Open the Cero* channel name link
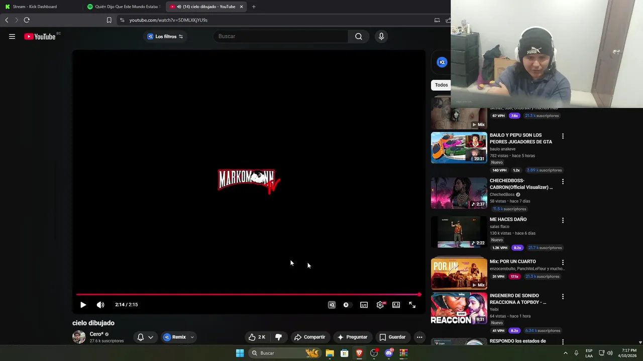The image size is (643, 361). pyautogui.click(x=96, y=334)
